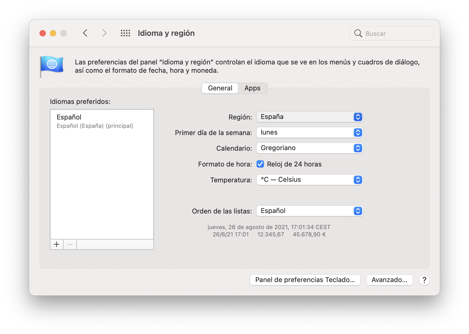Click the forward navigation arrow
Viewport: 469px width, 334px height.
[104, 33]
